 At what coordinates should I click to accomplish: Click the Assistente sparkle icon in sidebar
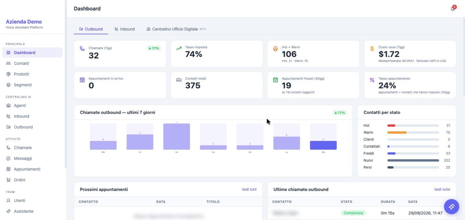[x=8, y=211]
